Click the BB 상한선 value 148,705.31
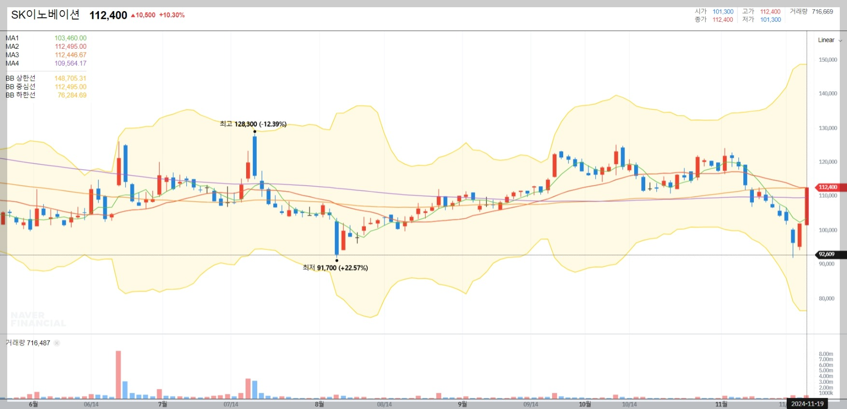 [70, 78]
